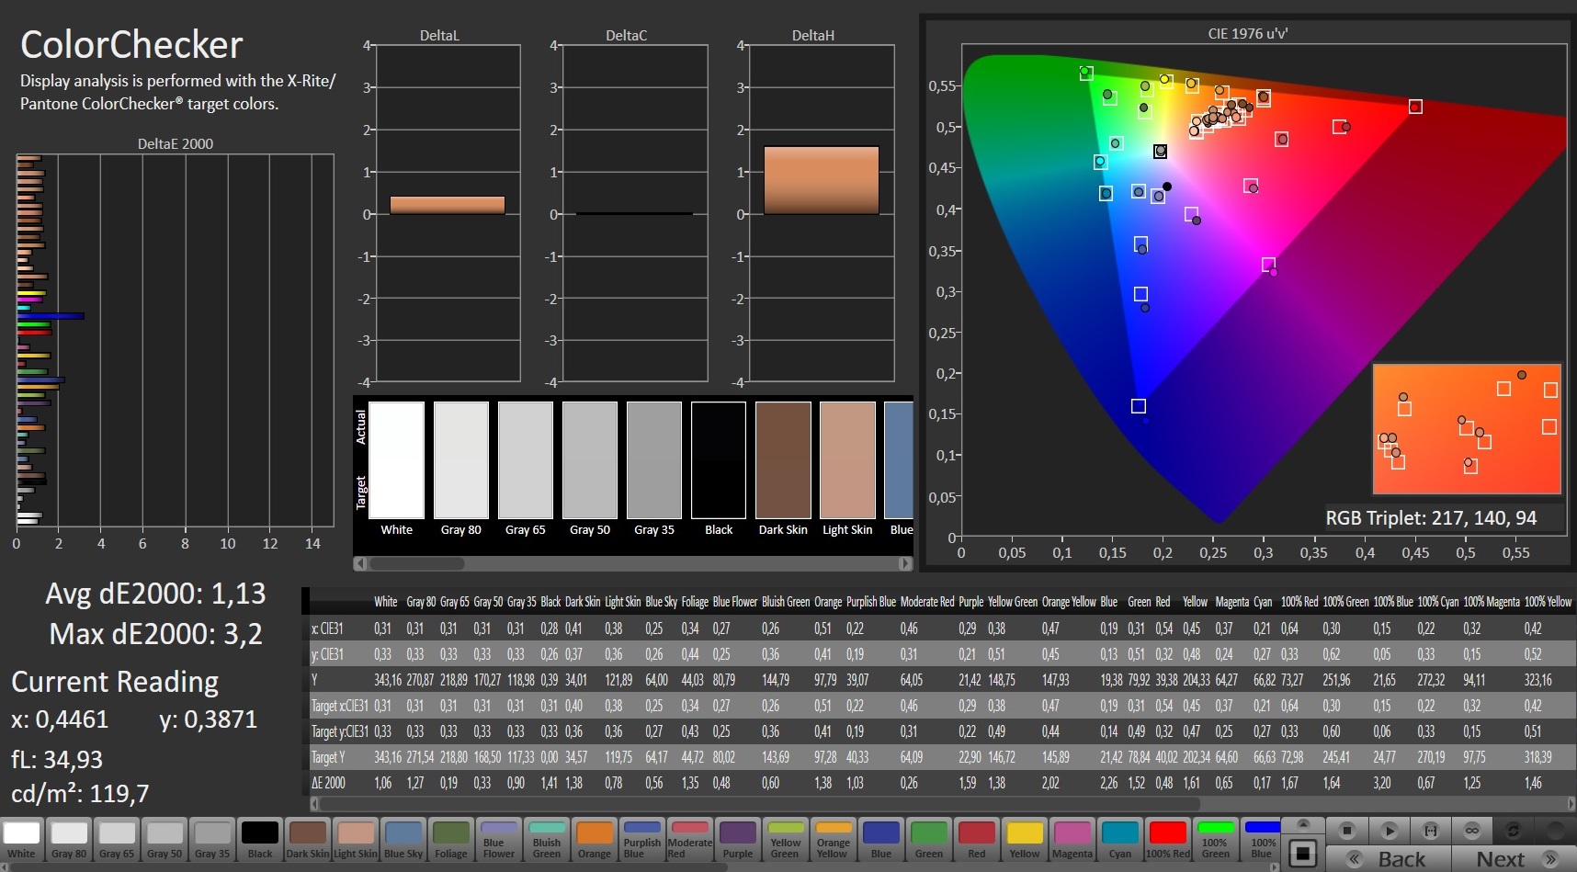This screenshot has height=872, width=1577.
Task: Click right arrow of swatch preview scrollbar
Action: 905,563
